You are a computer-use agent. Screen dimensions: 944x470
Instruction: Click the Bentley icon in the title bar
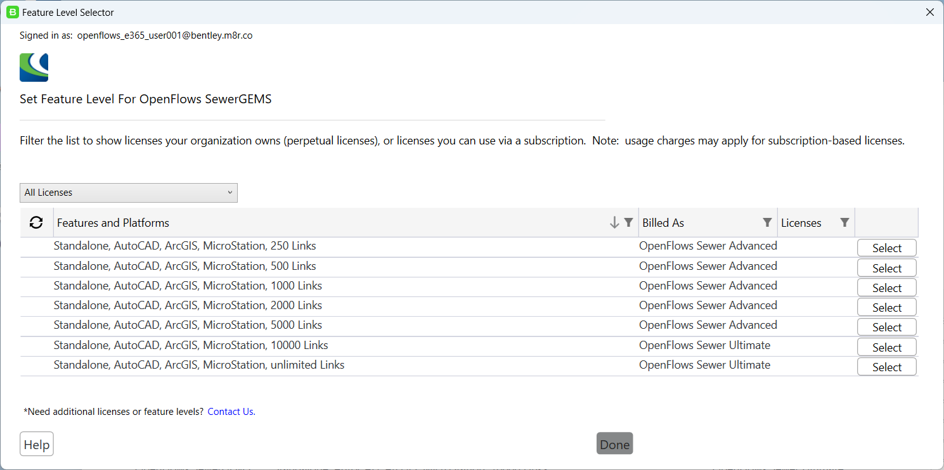click(13, 12)
